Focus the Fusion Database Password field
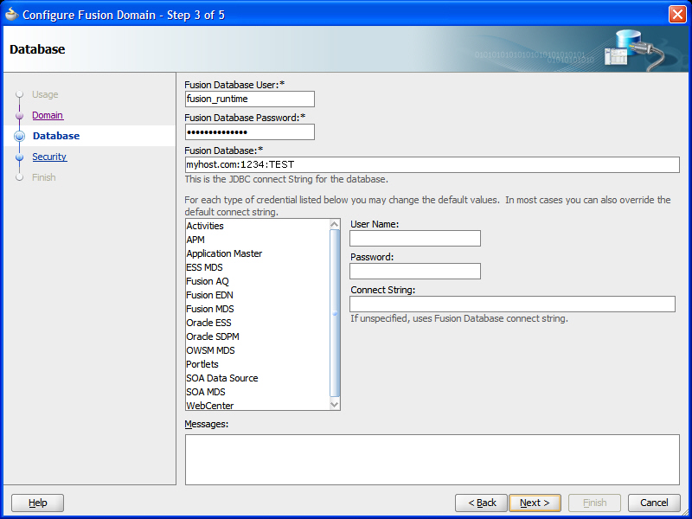 coord(250,132)
